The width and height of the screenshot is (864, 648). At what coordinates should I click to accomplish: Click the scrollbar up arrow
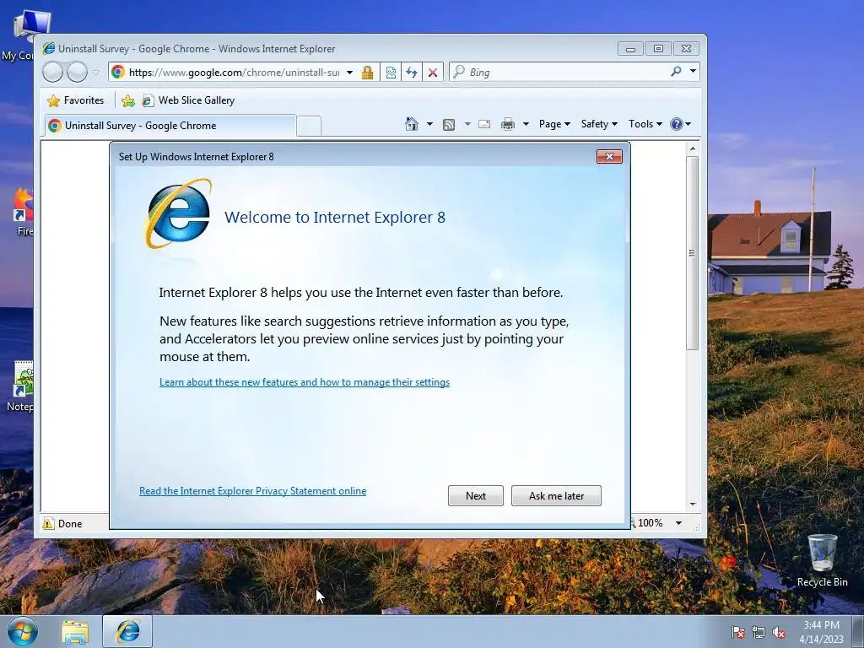tap(693, 148)
